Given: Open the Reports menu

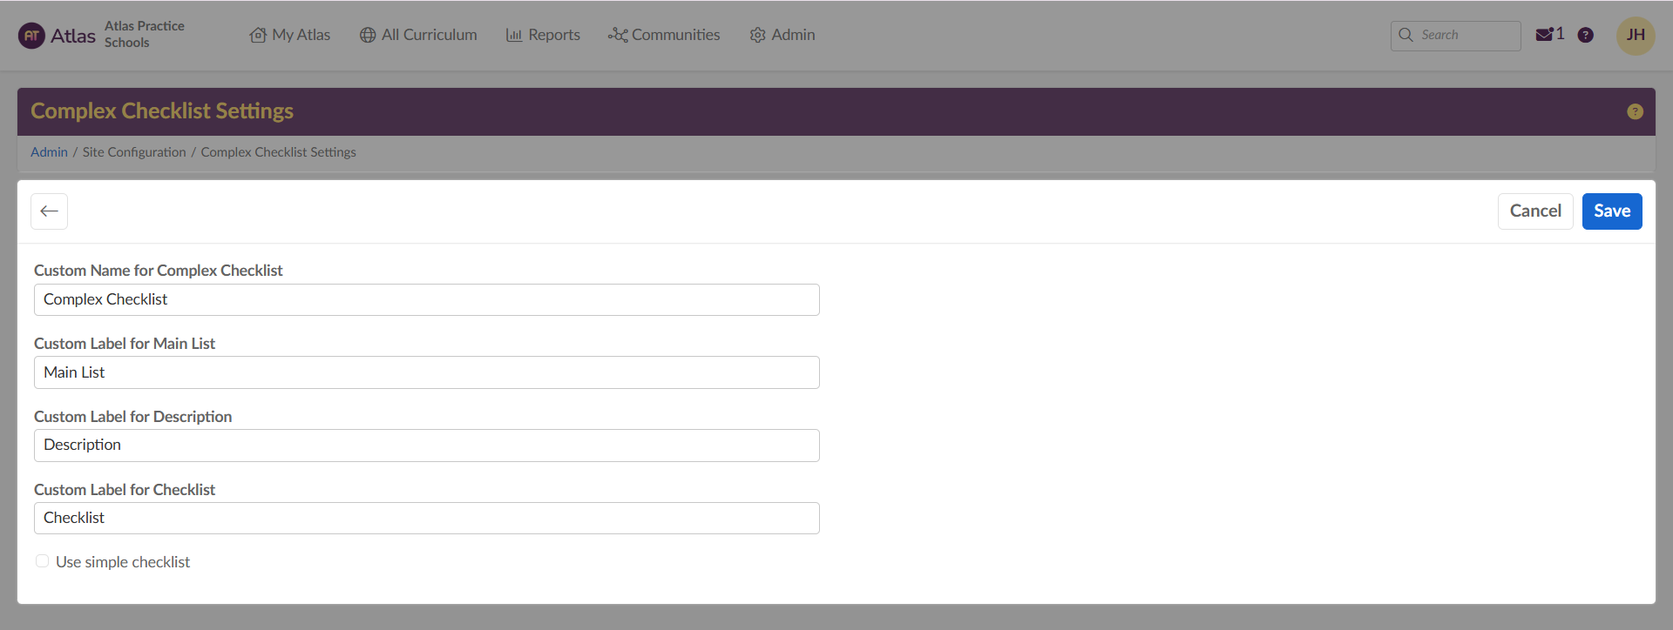Looking at the screenshot, I should 543,35.
